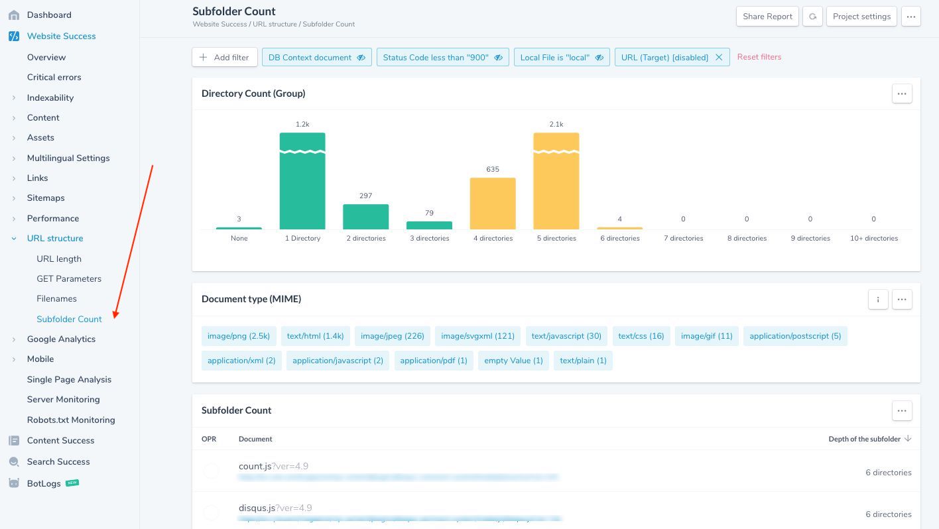Toggle visibility of the DB Context document filter
The height and width of the screenshot is (529, 939).
[361, 57]
